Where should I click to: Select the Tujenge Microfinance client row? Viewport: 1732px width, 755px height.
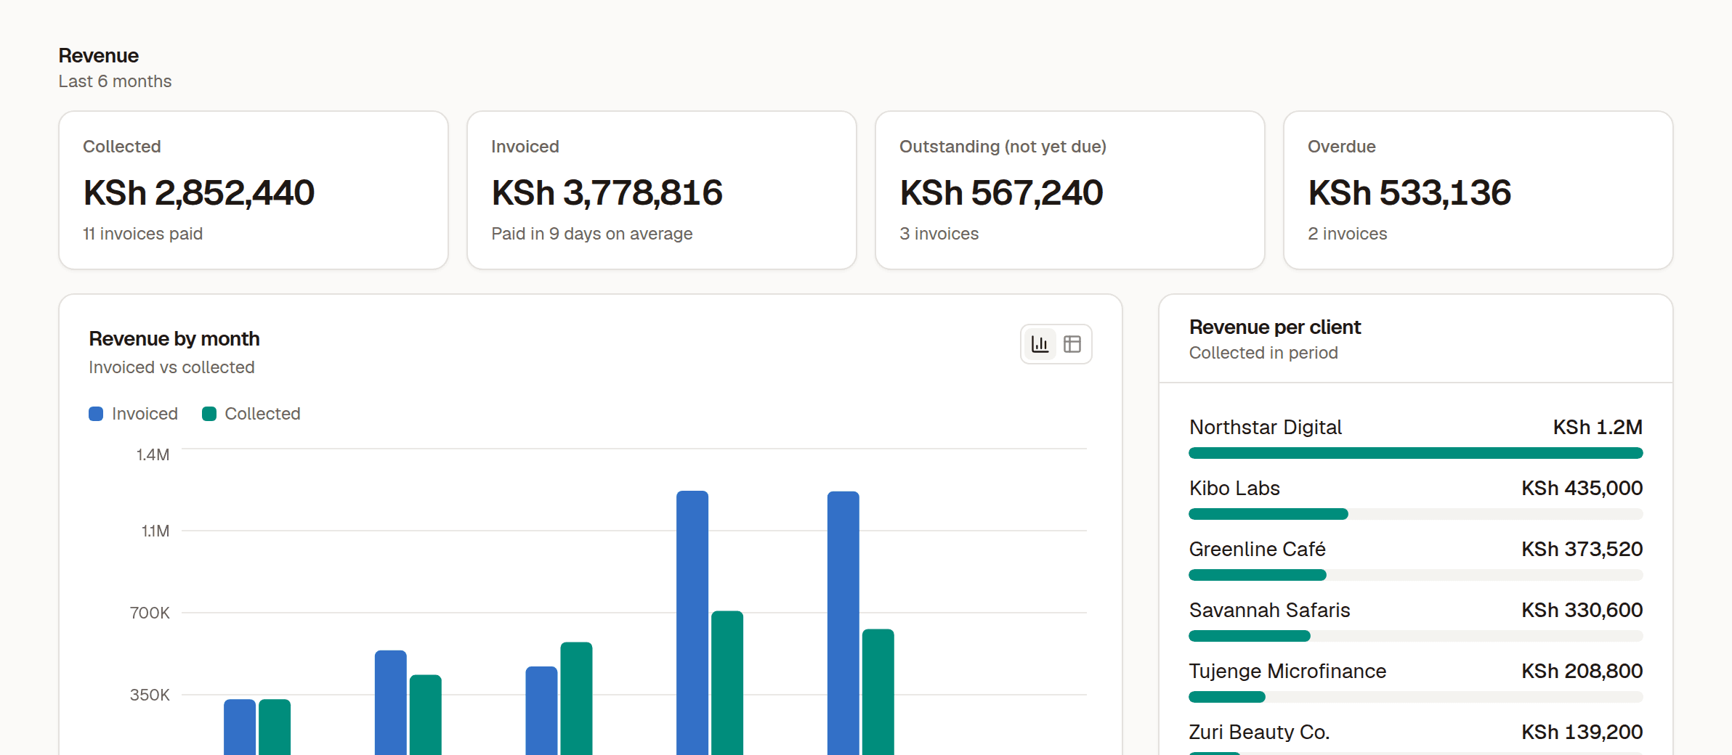coord(1416,681)
